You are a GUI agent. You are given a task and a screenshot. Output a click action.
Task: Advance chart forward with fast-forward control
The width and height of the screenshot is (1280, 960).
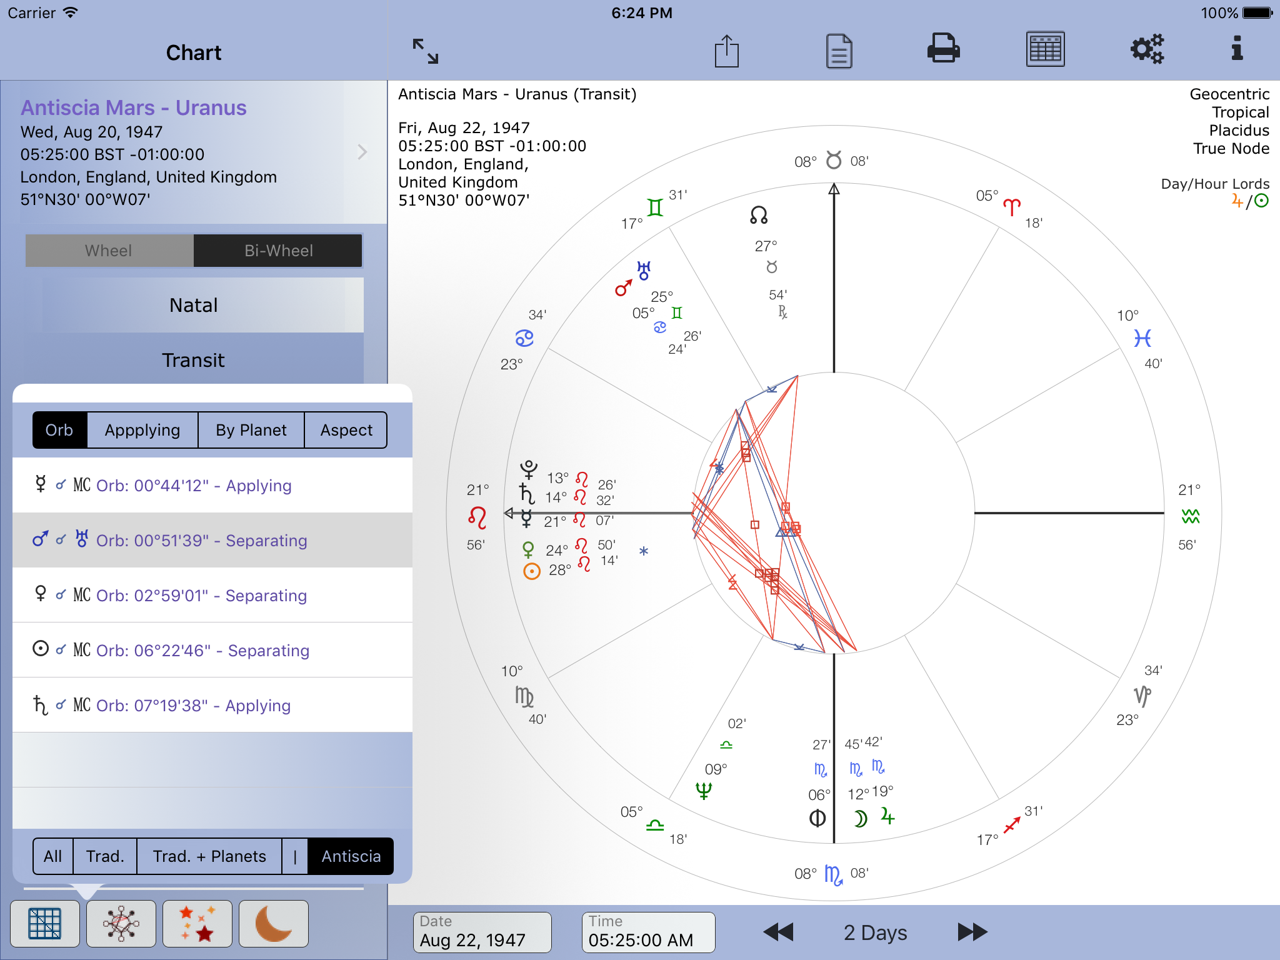971,932
